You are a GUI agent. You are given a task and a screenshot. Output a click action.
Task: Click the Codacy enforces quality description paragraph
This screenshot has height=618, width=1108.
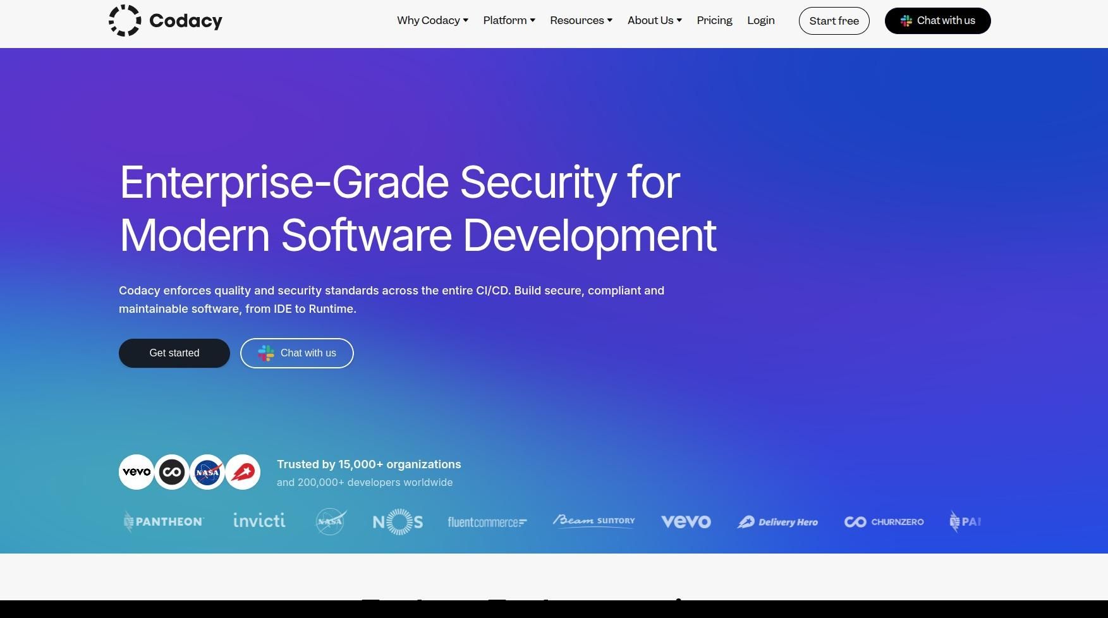[391, 300]
